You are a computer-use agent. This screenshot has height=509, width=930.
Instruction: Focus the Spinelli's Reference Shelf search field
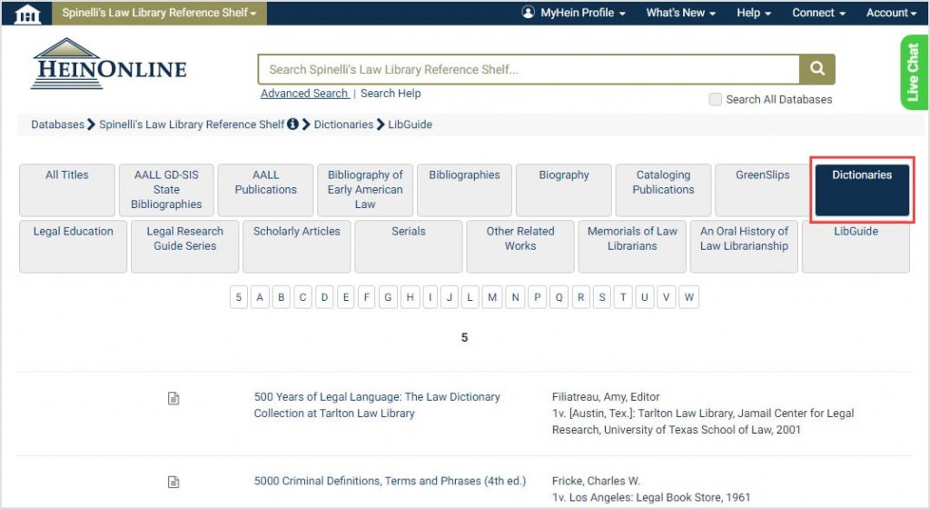point(529,69)
